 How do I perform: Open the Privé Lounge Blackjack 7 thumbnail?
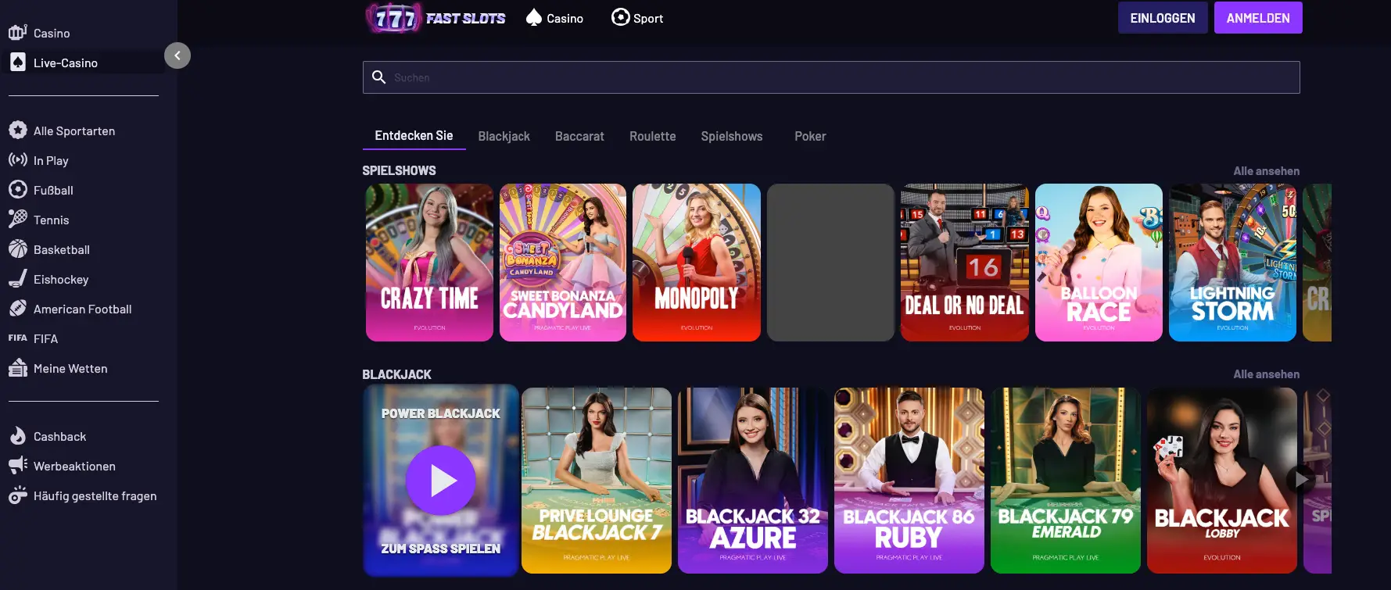[x=597, y=481]
